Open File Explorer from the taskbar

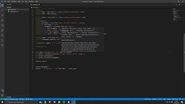coord(59,102)
